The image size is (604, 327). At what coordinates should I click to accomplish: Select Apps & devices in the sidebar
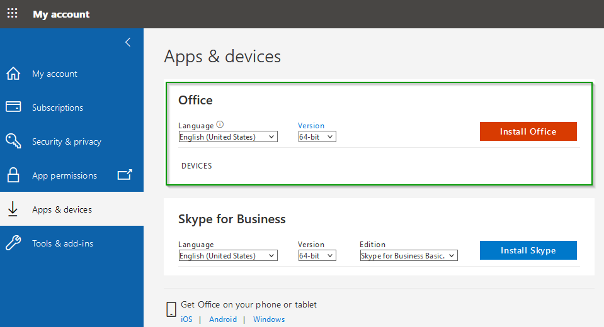pos(72,209)
